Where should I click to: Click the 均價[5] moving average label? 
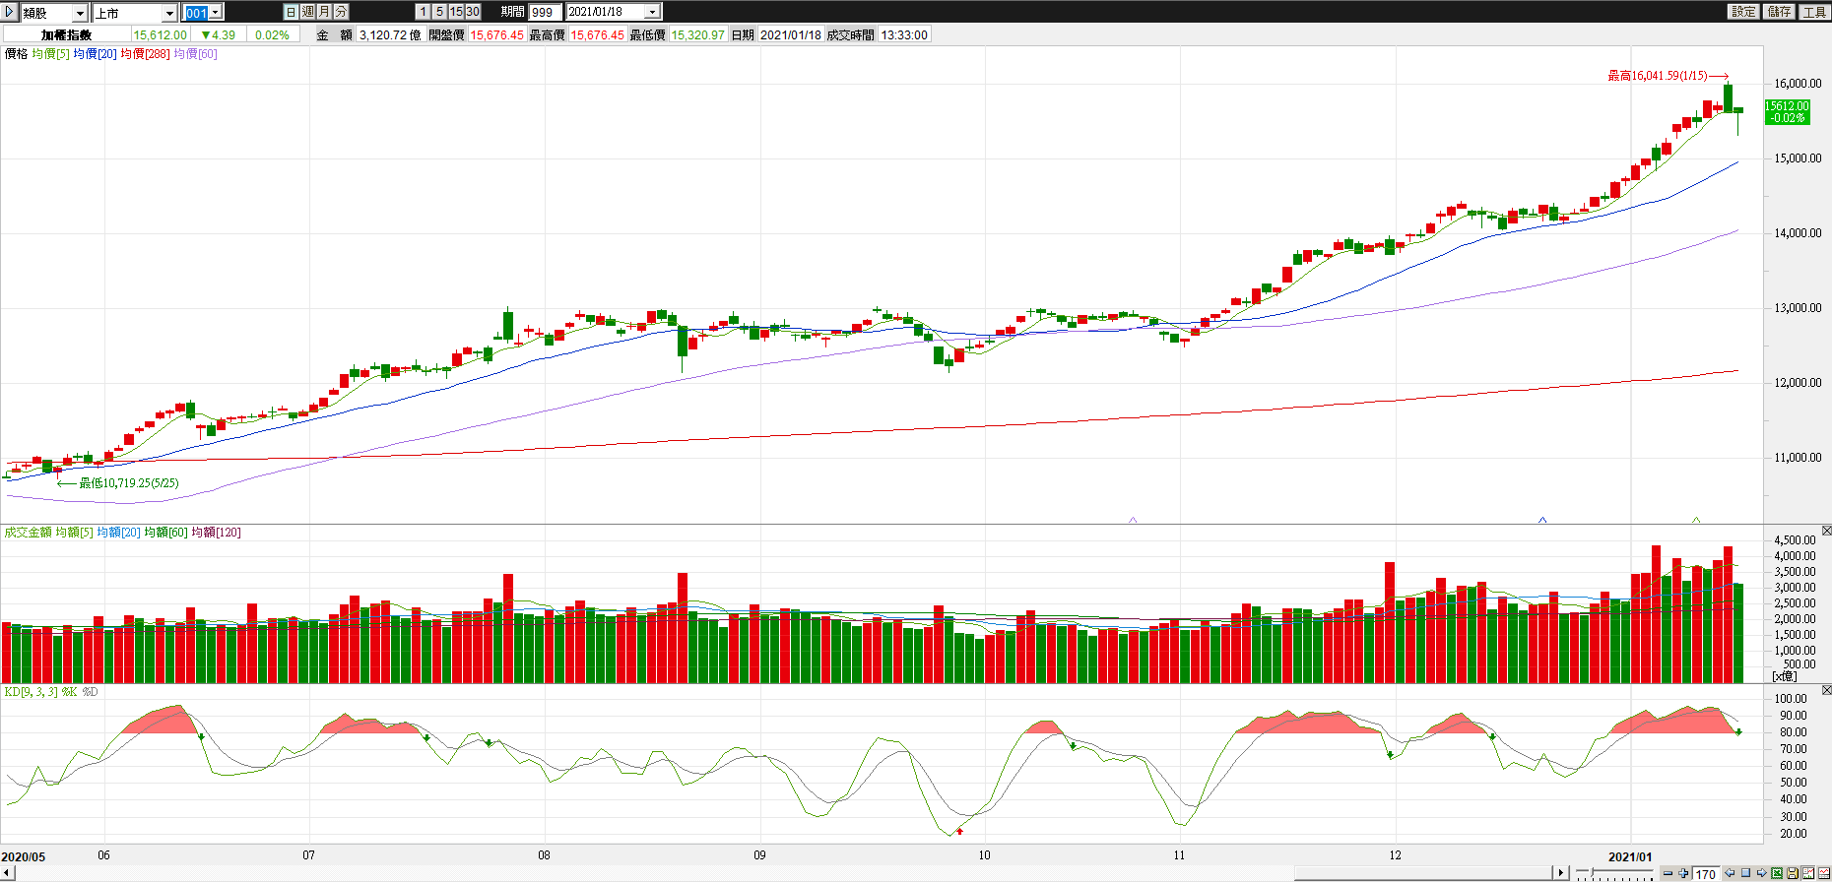click(50, 54)
